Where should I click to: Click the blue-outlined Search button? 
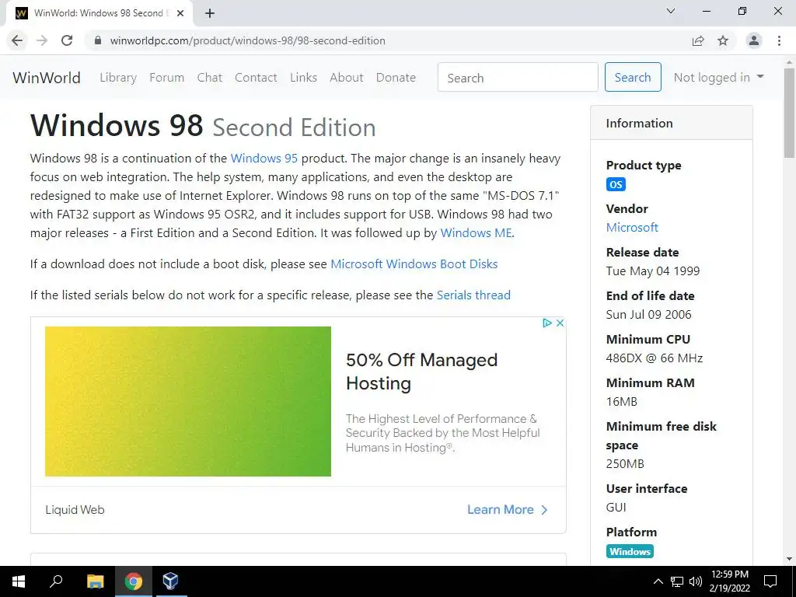point(633,77)
